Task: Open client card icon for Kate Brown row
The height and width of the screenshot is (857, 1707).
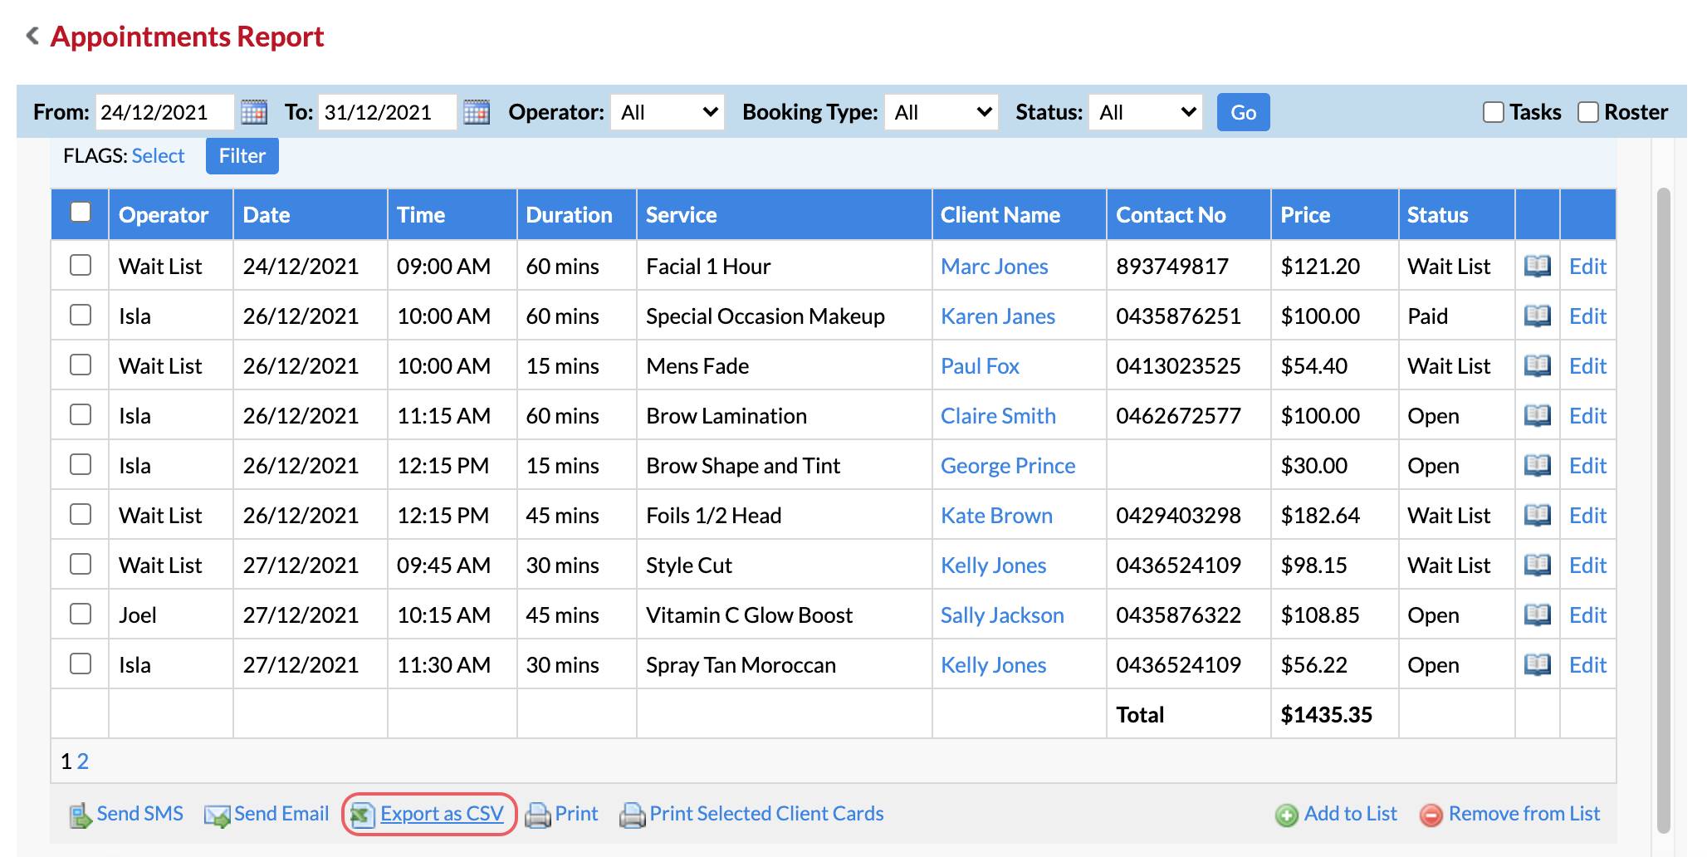Action: (1538, 515)
